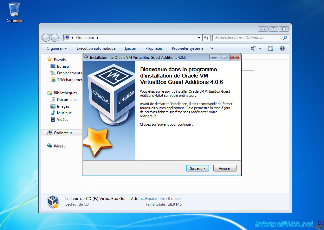324x230 pixels.
Task: Click the explorer back arrow button
Action: coord(46,38)
